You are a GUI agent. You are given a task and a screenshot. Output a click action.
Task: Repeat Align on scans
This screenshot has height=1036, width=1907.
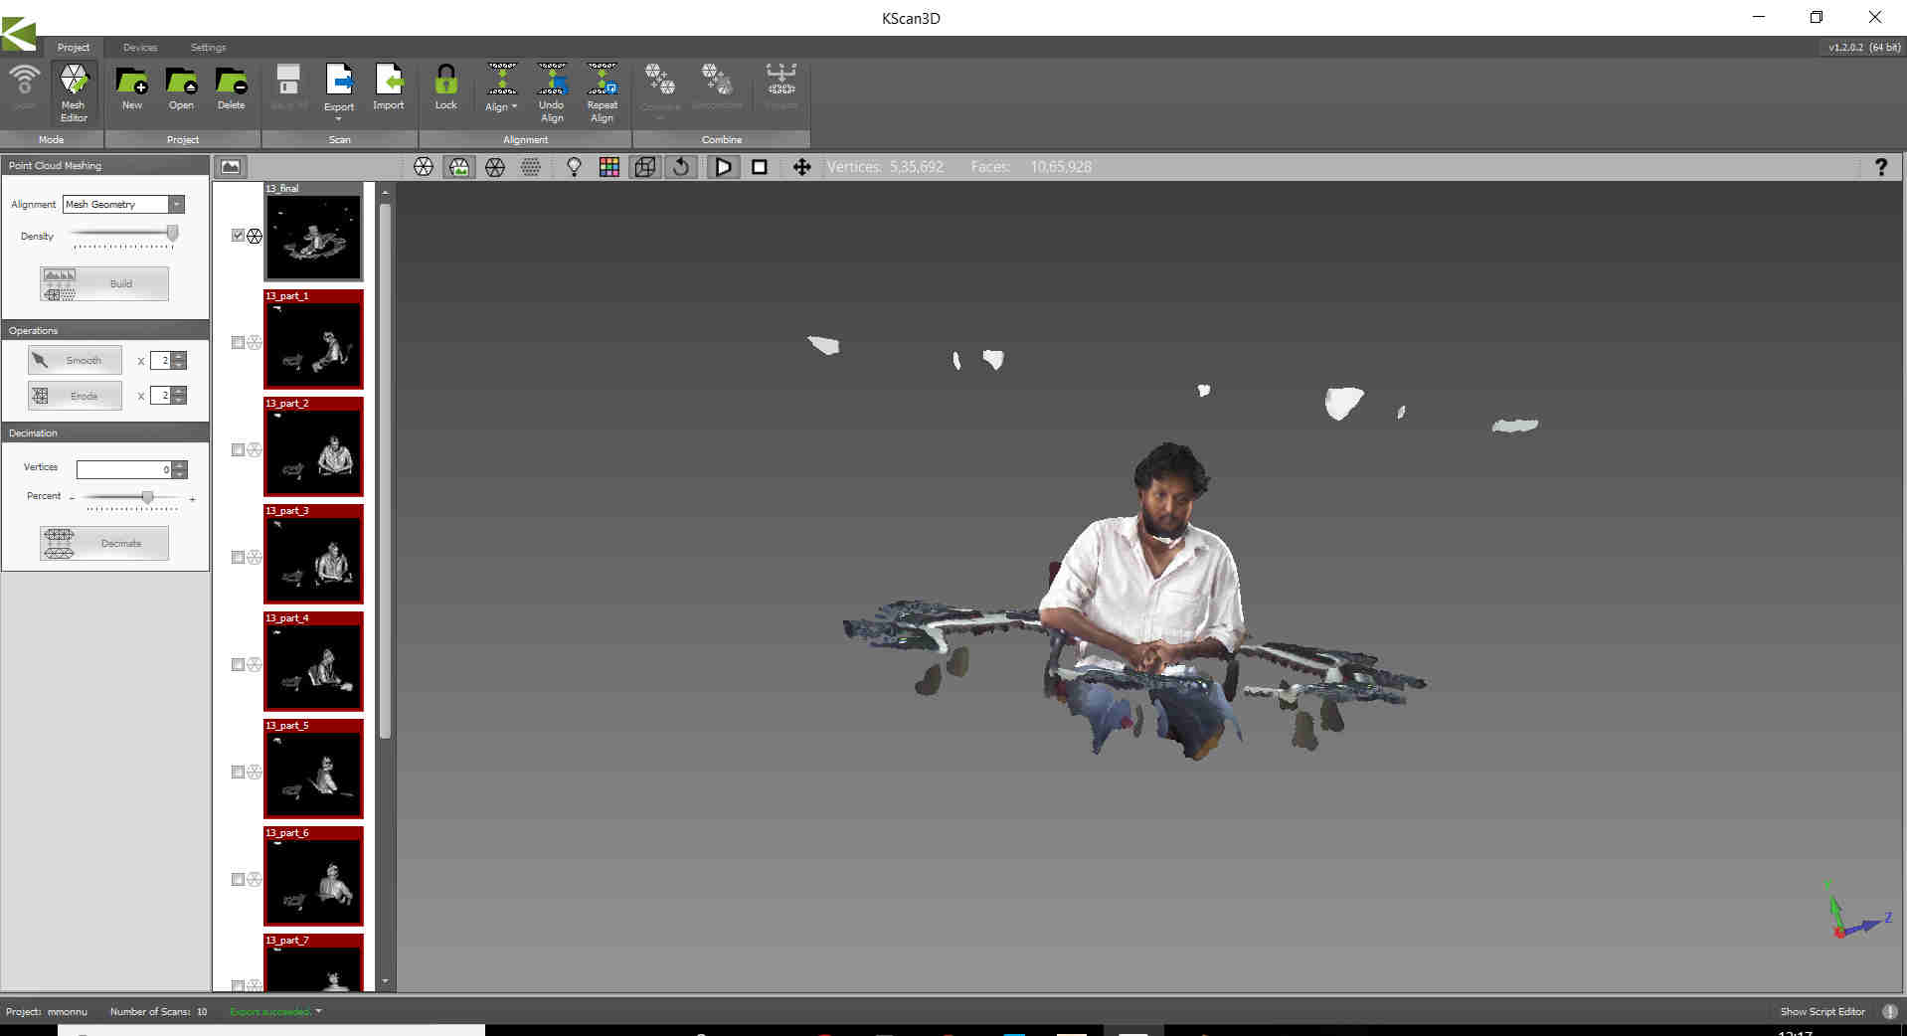(602, 92)
